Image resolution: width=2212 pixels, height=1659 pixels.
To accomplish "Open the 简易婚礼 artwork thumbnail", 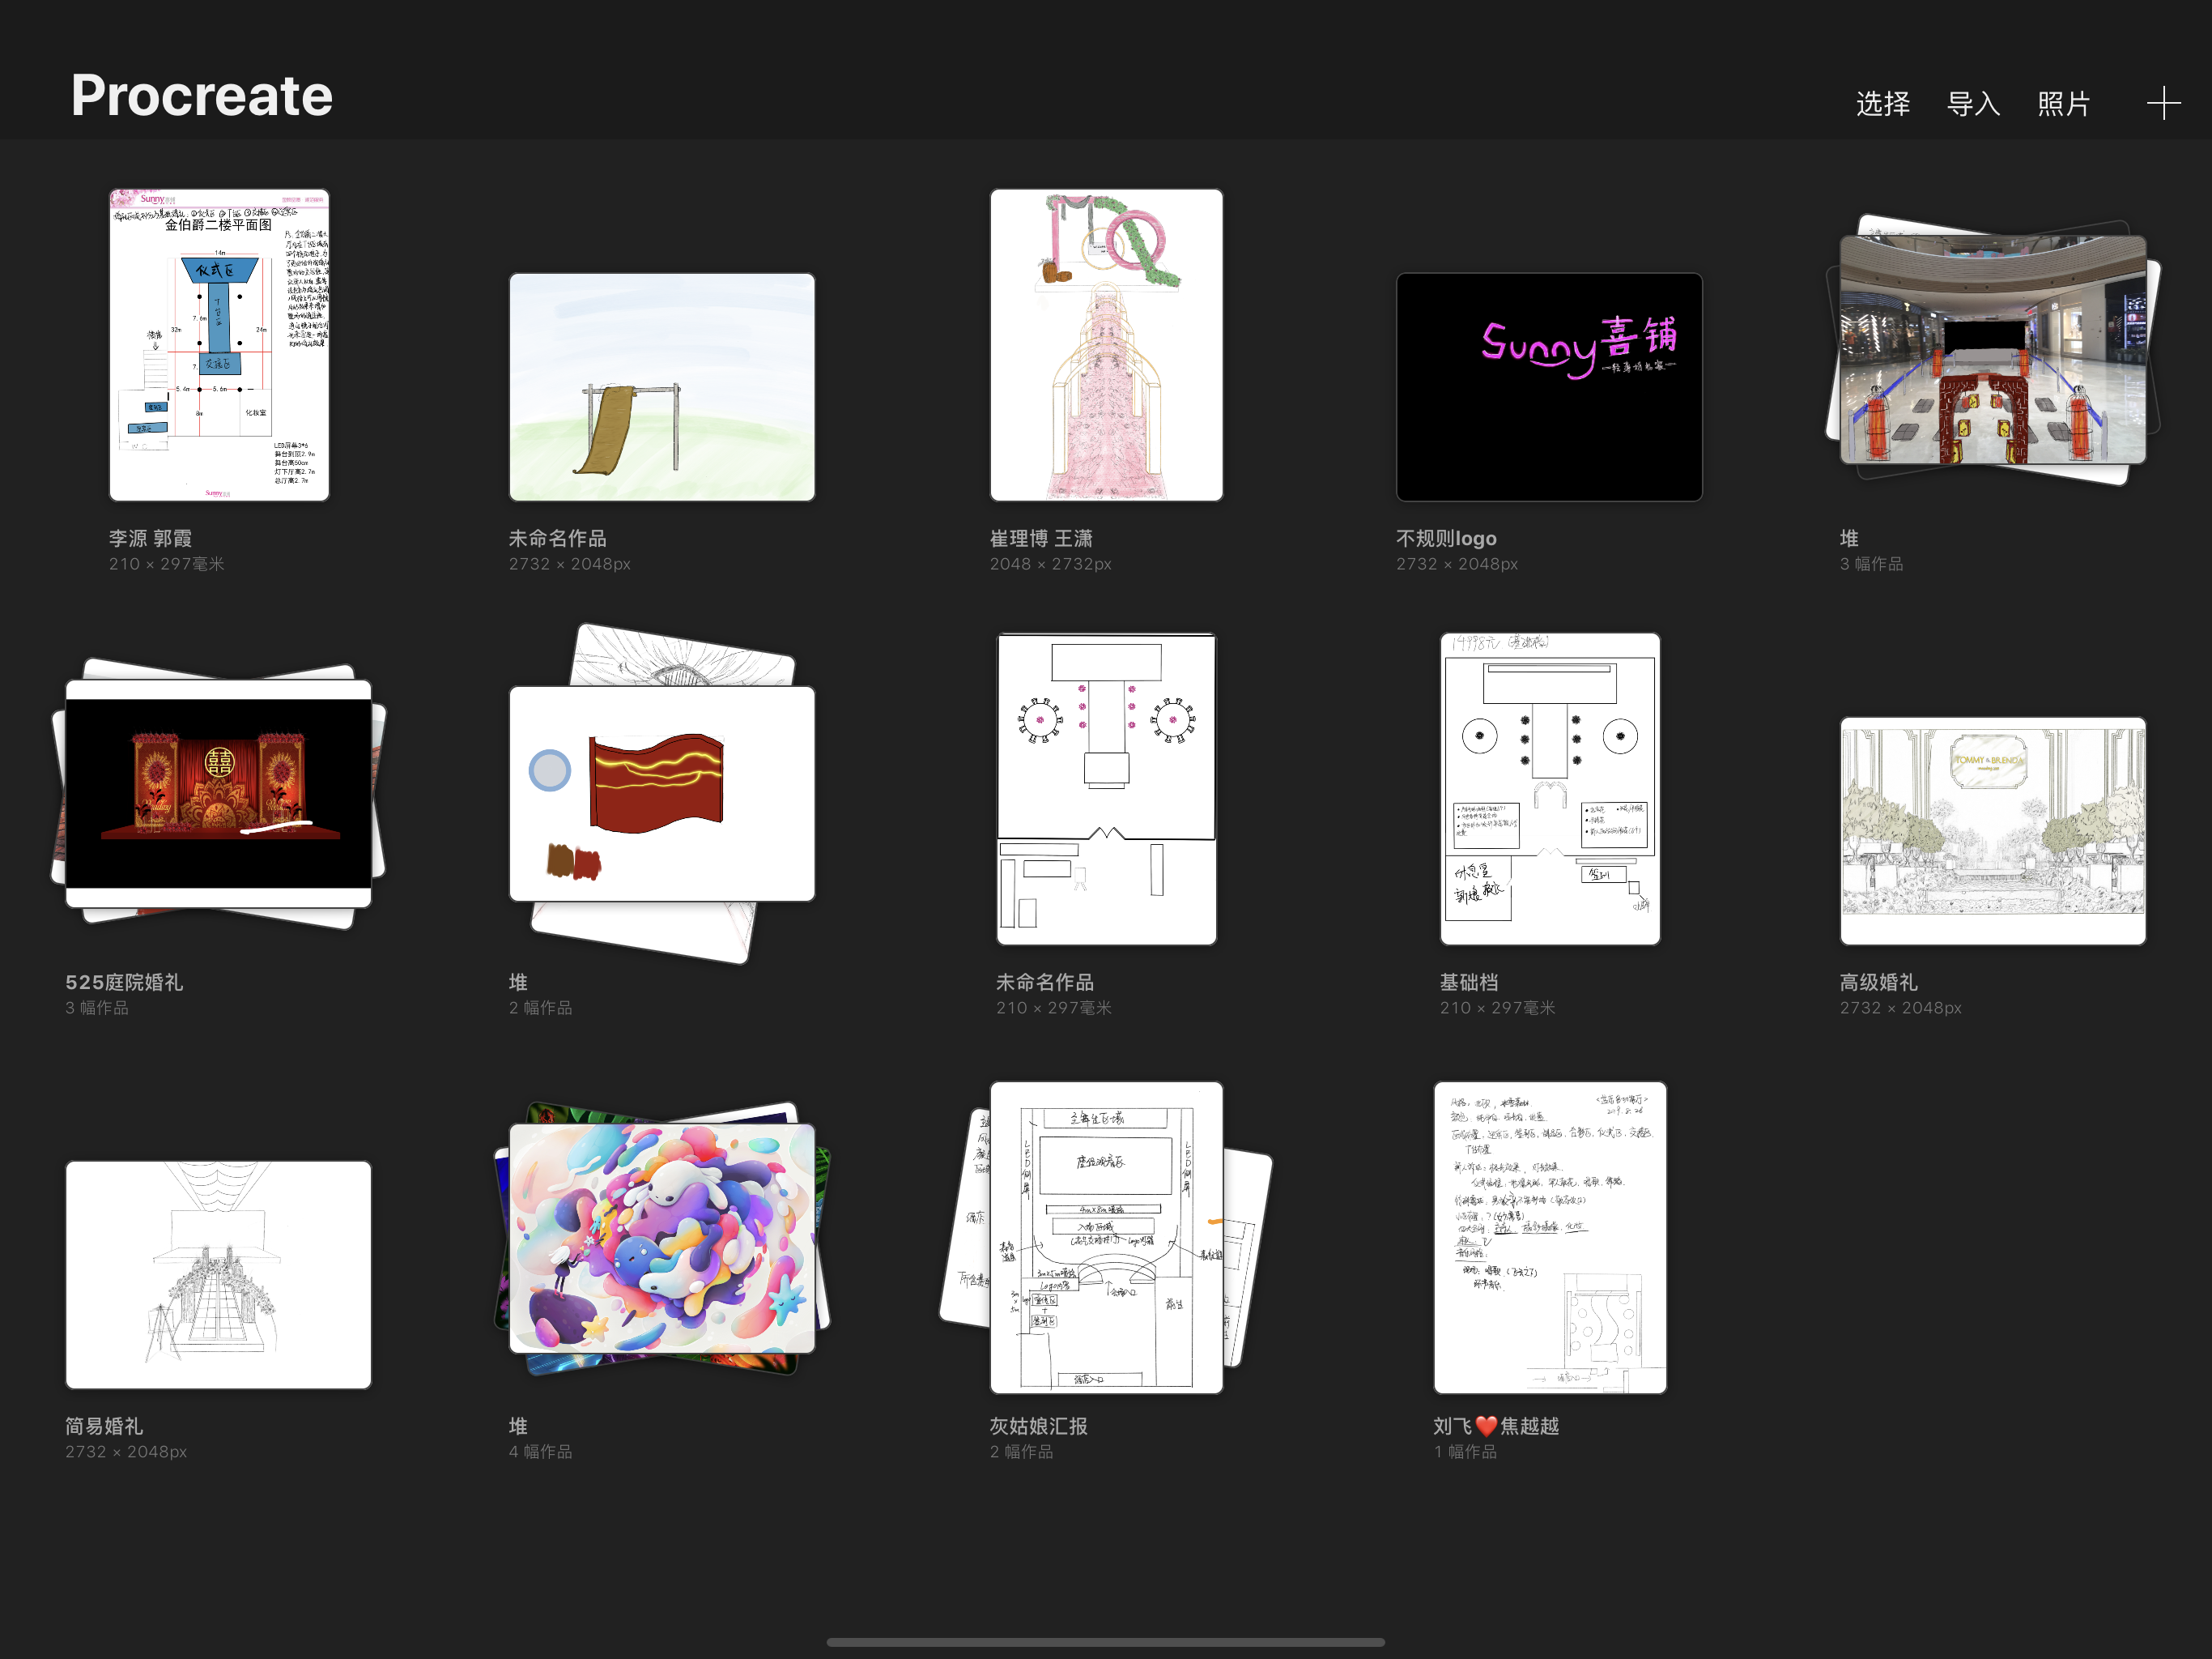I will click(219, 1275).
